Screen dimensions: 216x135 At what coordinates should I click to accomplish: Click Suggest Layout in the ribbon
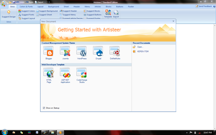tap(27, 18)
